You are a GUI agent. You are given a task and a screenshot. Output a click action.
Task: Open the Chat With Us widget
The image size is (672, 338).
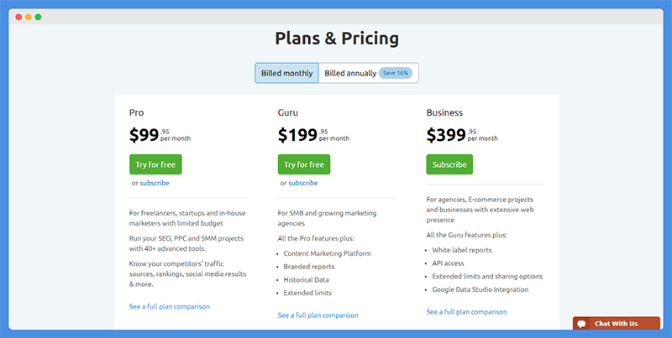click(x=617, y=324)
